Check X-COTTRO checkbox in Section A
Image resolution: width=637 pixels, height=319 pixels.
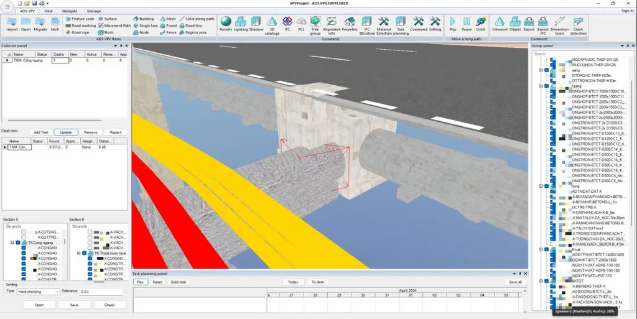click(24, 237)
